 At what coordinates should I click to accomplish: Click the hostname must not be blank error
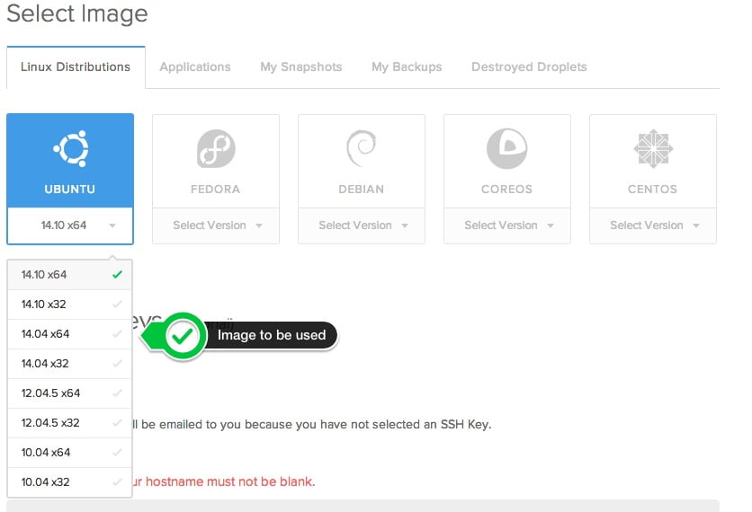[223, 481]
